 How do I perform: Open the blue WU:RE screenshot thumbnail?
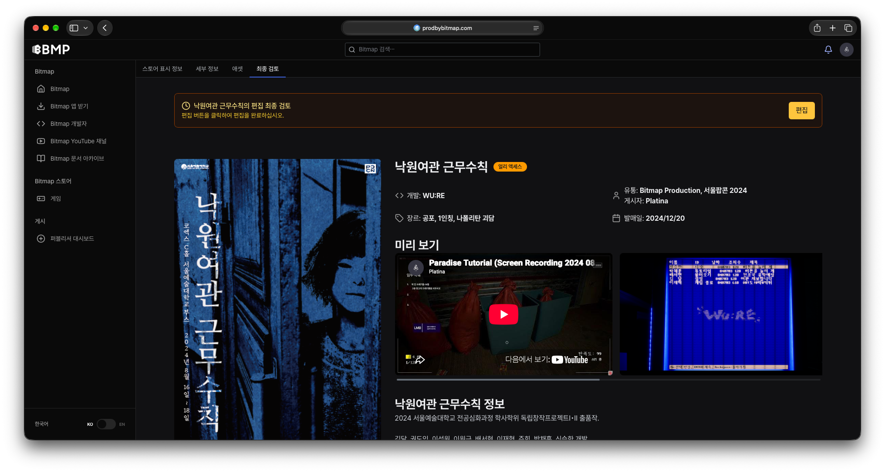[720, 314]
